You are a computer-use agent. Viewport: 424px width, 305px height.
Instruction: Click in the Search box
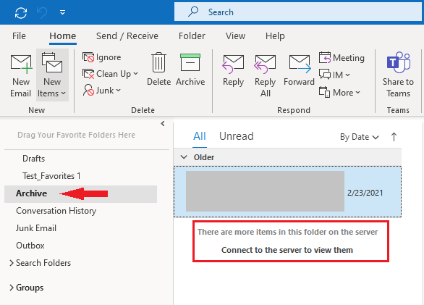coord(298,12)
